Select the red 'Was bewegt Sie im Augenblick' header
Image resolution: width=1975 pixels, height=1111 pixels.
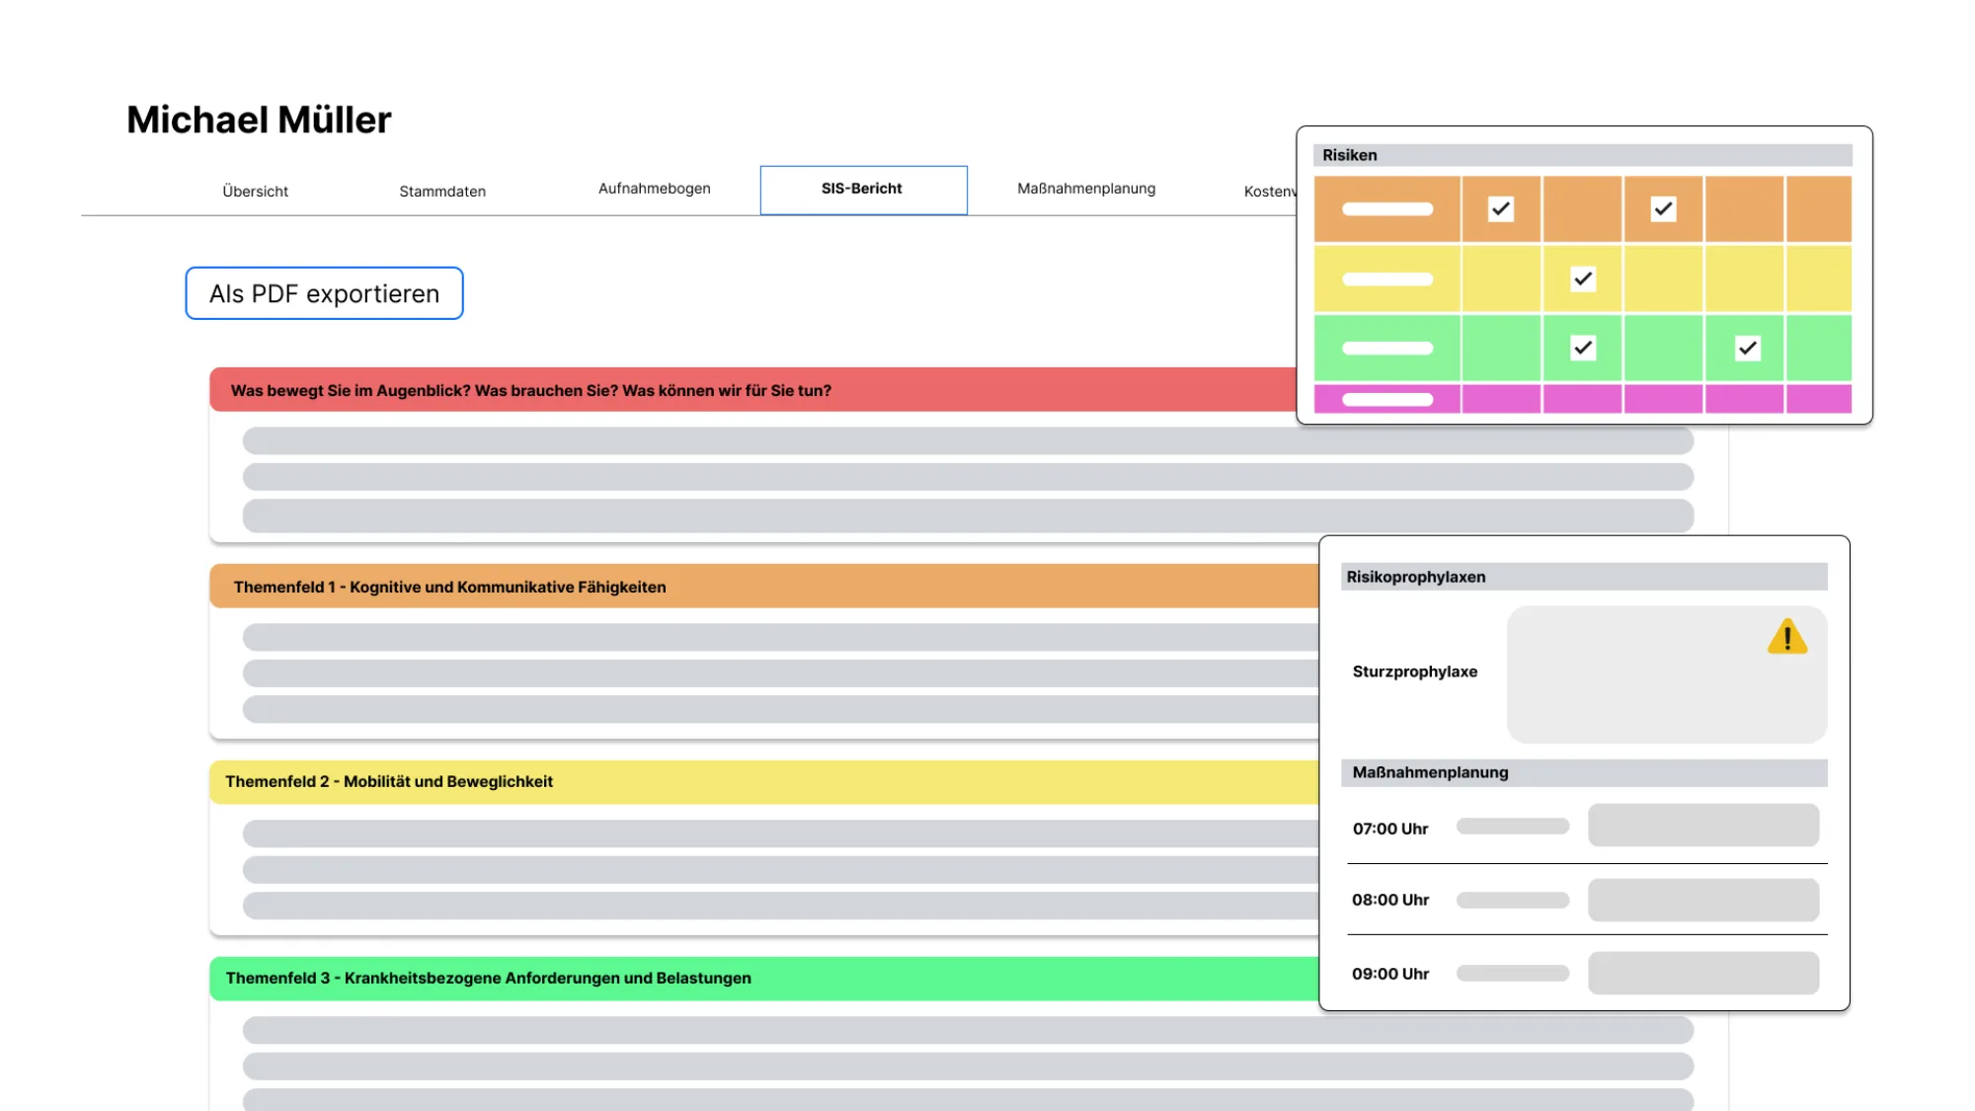coord(752,390)
